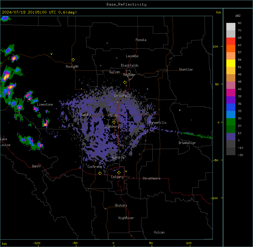The image size is (253, 247).
Task: Pick the red band in the dBZ legend
Action: [231, 41]
